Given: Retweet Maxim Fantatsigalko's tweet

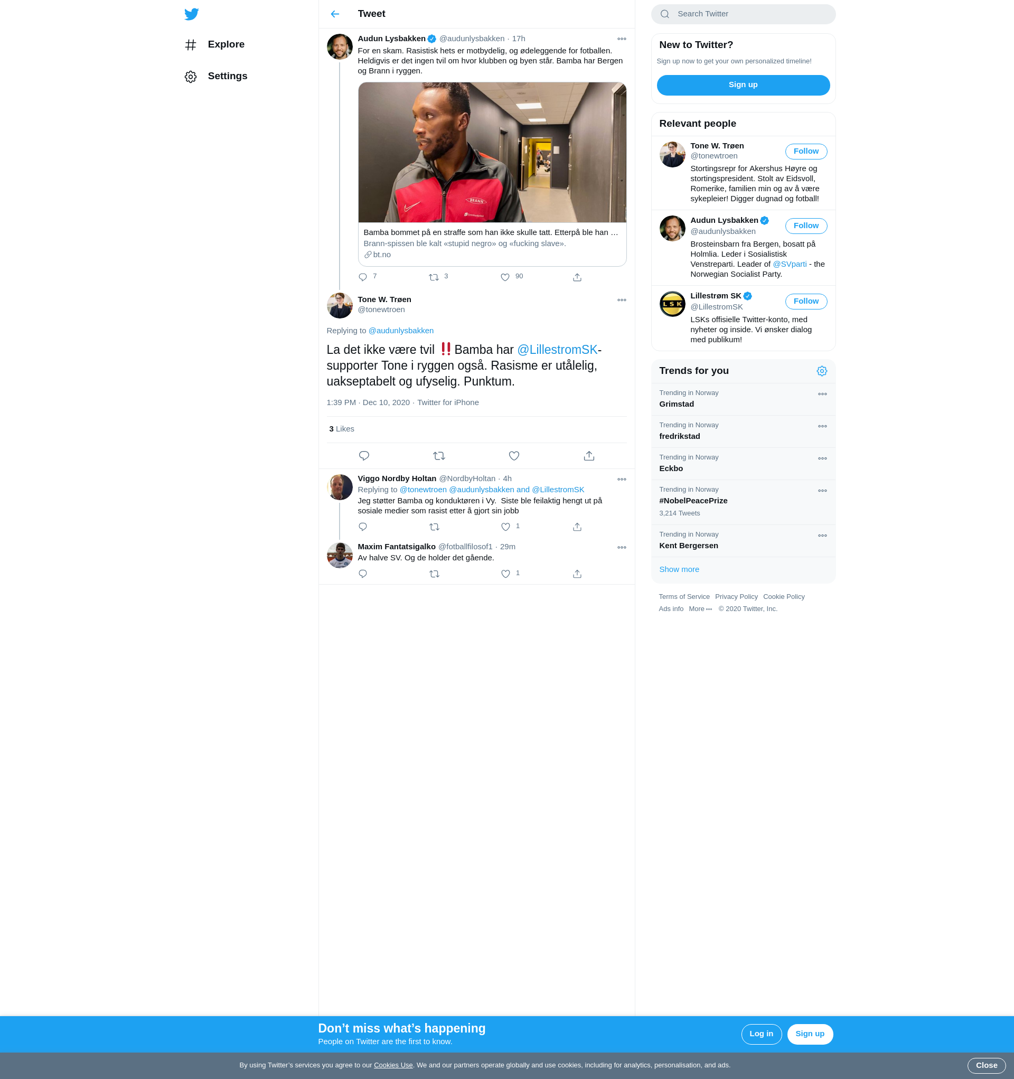Looking at the screenshot, I should (x=434, y=574).
